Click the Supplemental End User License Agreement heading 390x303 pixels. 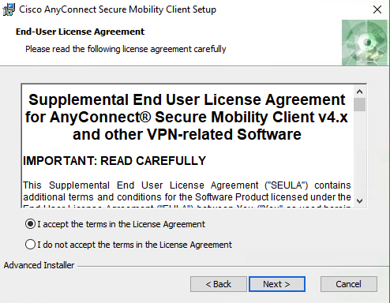click(187, 117)
